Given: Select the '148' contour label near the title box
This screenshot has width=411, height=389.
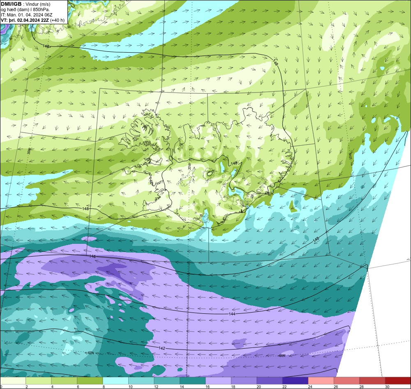Looking at the screenshot, I should click(46, 46).
